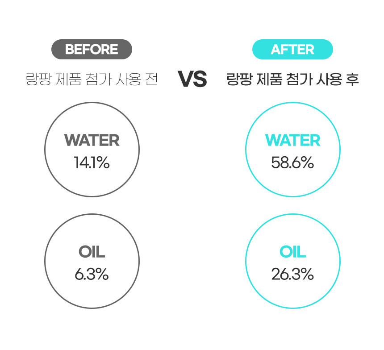Select the 6.3% oil value

point(92,274)
